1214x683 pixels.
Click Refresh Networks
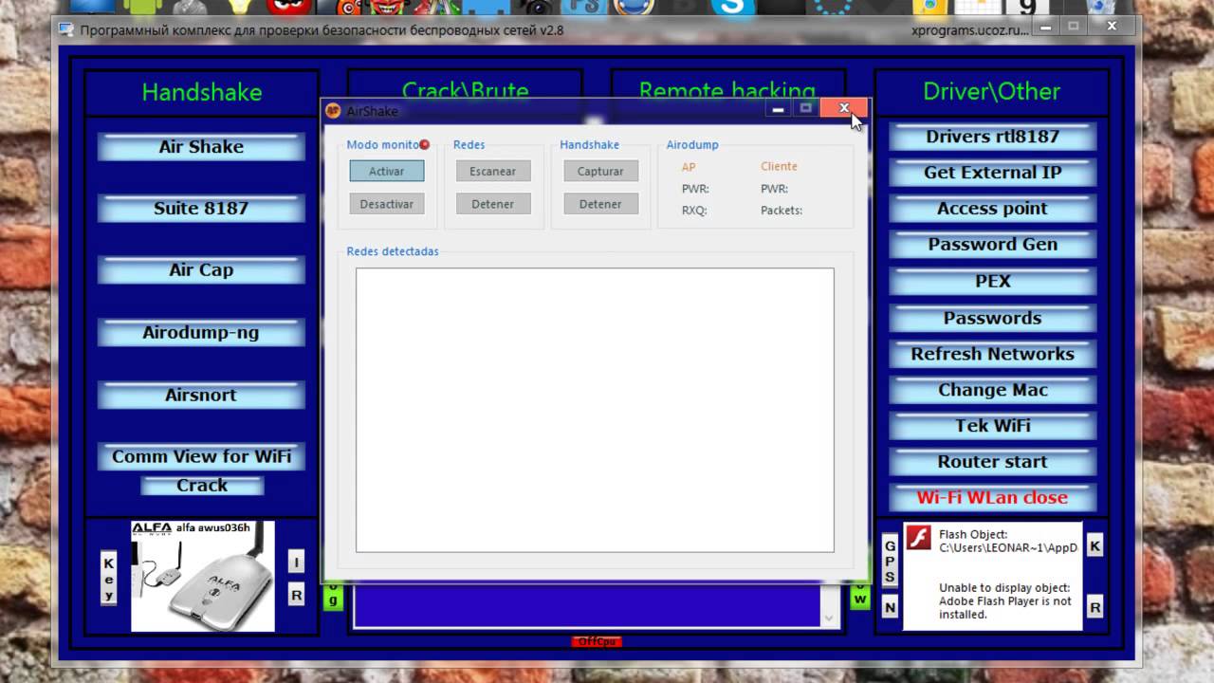tap(992, 354)
